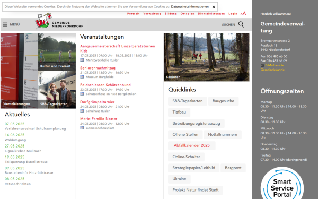
Task: Open the Dorfgrümpelturnier event
Action: [x=97, y=102]
